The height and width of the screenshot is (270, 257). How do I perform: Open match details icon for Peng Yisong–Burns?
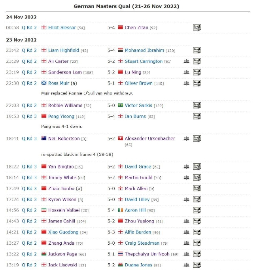point(197,116)
